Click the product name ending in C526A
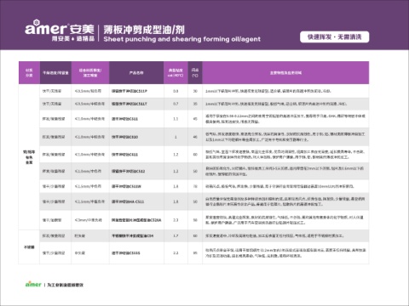The image size is (409, 306). pyautogui.click(x=136, y=220)
